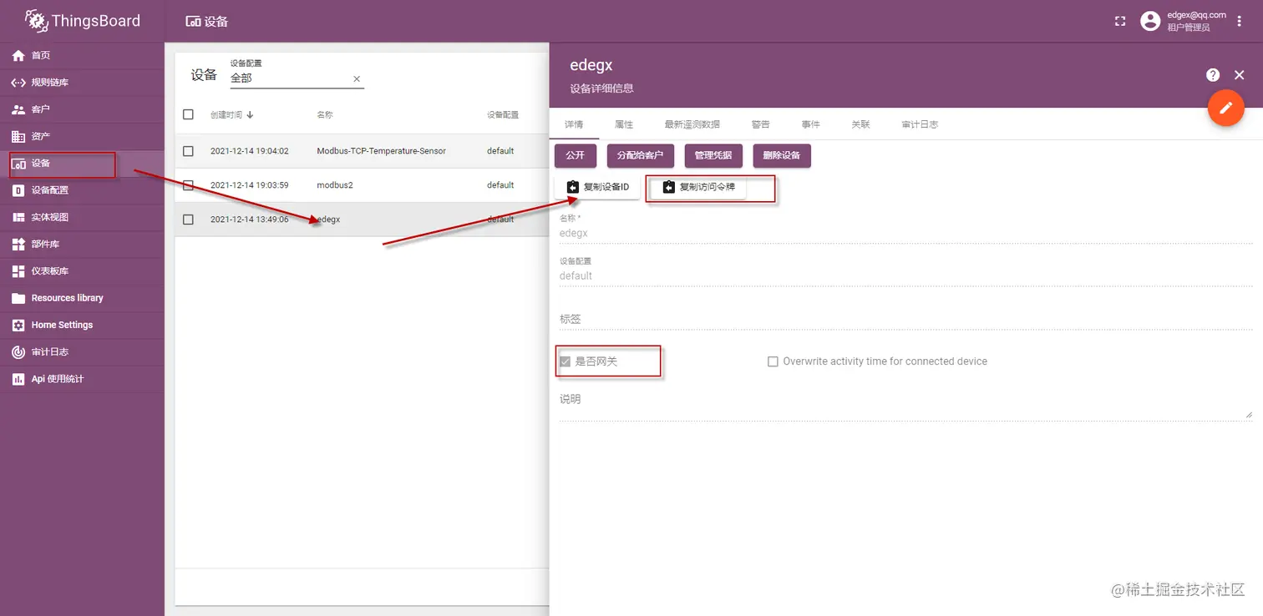Click the Customers icon in the sidebar

18,109
